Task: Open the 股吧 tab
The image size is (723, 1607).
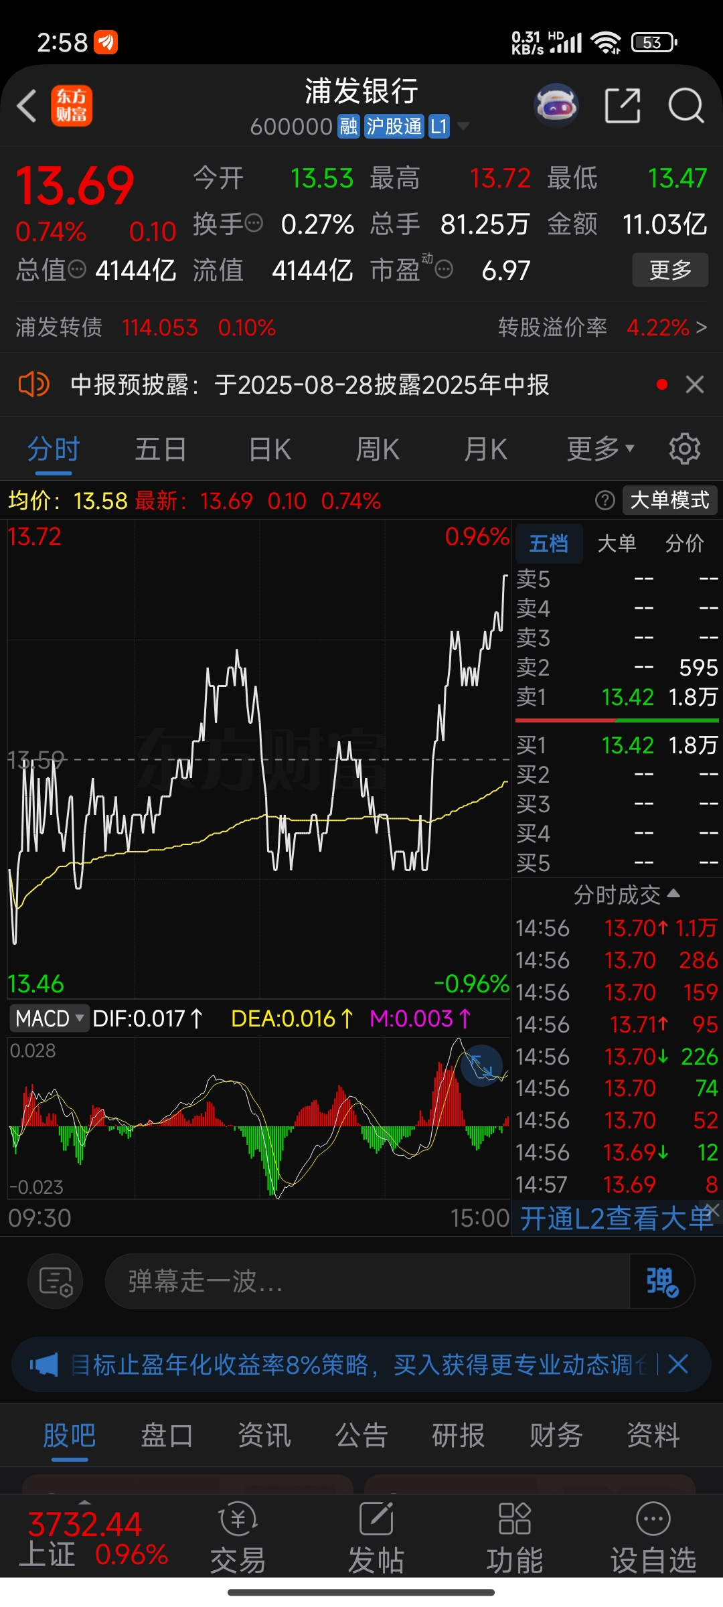Action: [70, 1435]
